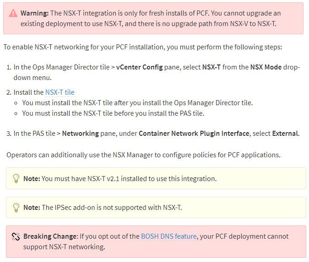309x262 pixels.
Task: Click the bold Warning: label
Action: coord(35,13)
